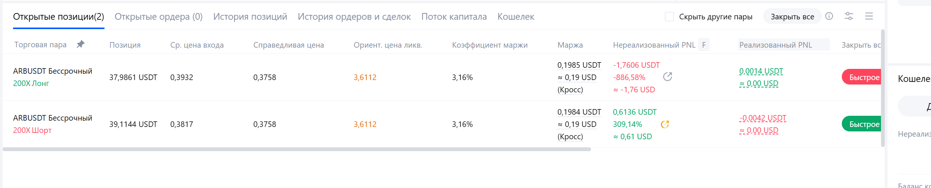
Task: Click the Реализованный PNL column header
Action: coord(775,45)
